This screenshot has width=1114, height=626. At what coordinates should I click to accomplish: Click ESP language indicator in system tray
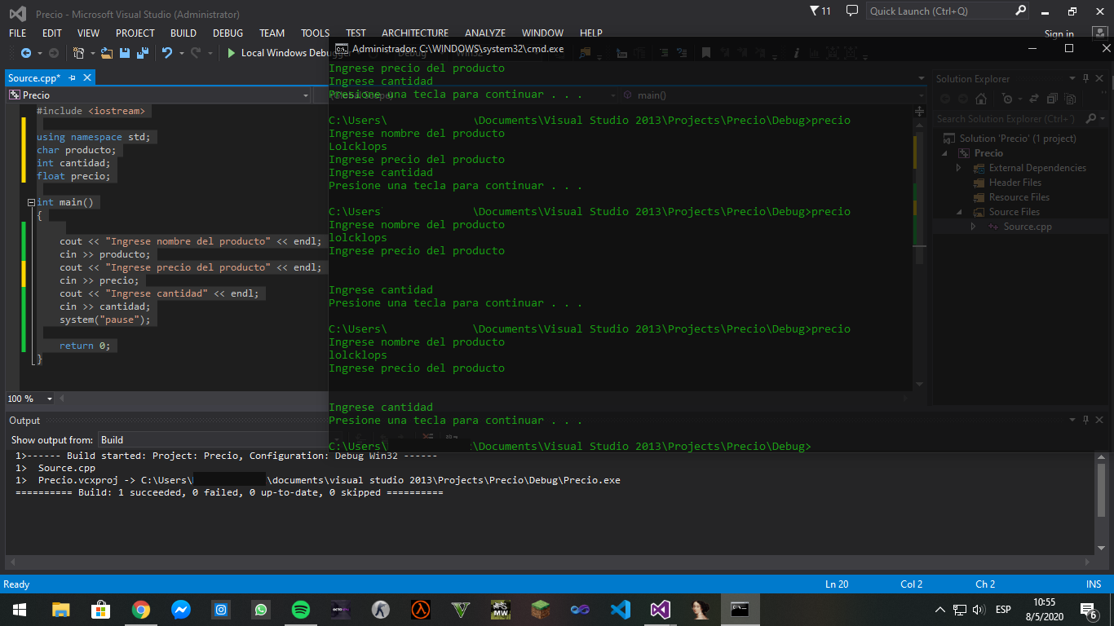pyautogui.click(x=1003, y=609)
